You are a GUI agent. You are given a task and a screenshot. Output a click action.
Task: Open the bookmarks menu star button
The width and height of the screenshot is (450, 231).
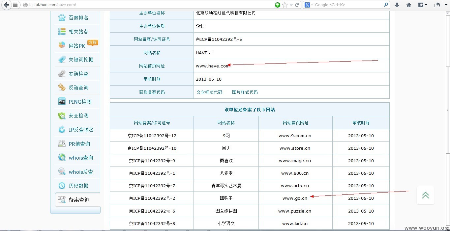[422, 5]
